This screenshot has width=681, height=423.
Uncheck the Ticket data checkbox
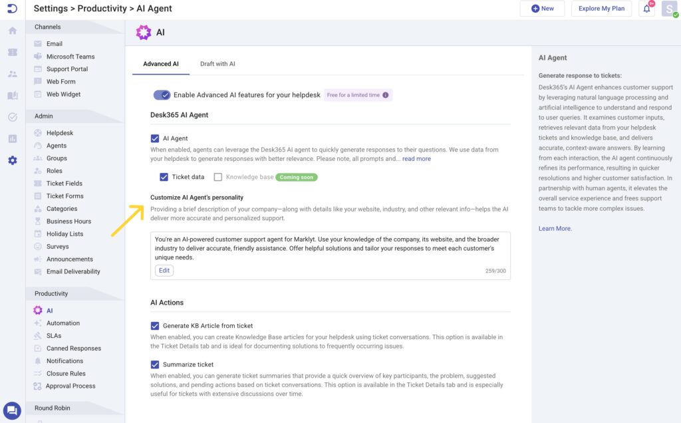click(164, 177)
